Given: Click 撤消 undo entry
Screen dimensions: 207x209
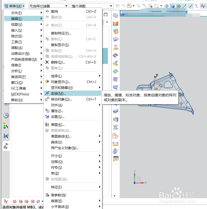Looking at the screenshot, I should click(73, 12).
